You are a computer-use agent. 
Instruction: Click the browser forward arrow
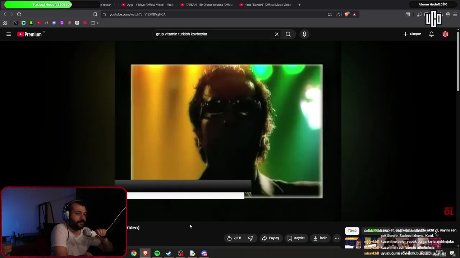[11, 14]
